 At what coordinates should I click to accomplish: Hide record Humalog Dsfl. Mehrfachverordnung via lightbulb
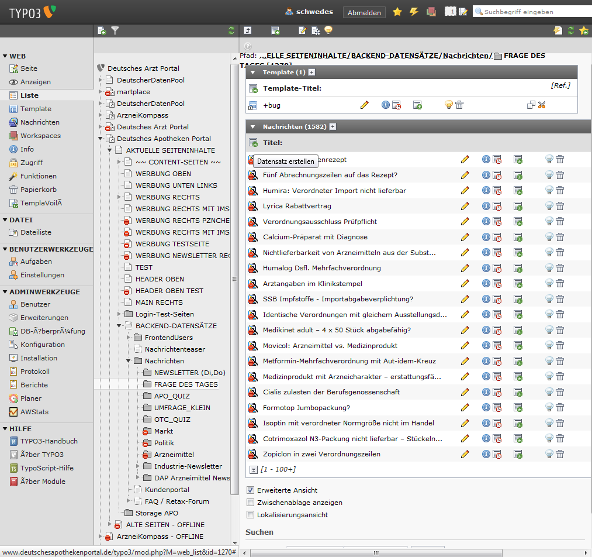coord(549,268)
